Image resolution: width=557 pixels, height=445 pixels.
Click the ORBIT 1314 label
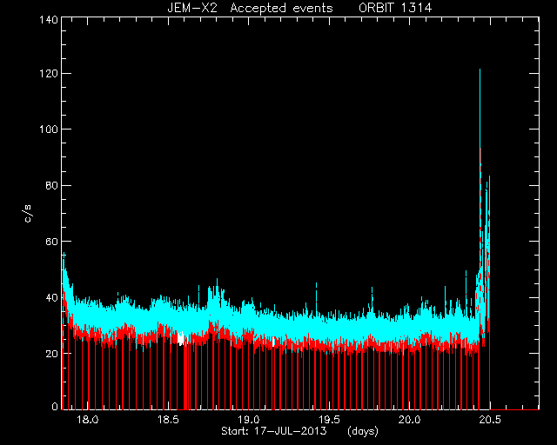click(395, 8)
